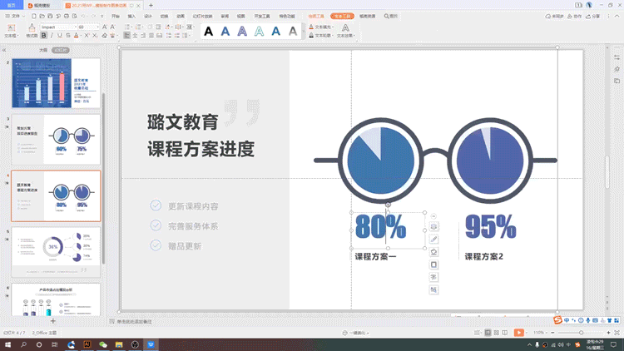This screenshot has height=351, width=624.
Task: Expand the 文件 file menu arrow
Action: point(23,17)
